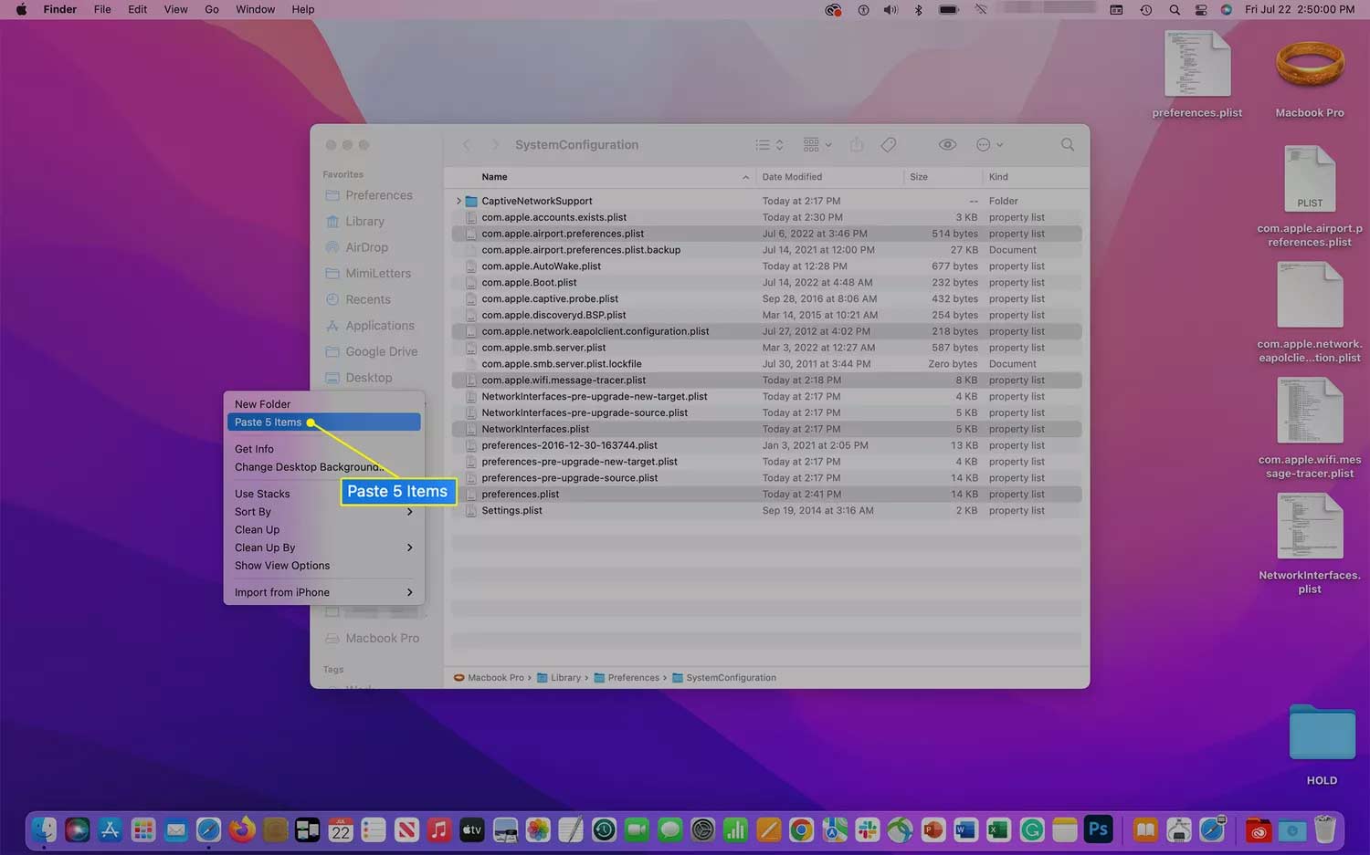Image resolution: width=1370 pixels, height=855 pixels.
Task: Open the more-actions ellipsis menu
Action: tap(984, 144)
